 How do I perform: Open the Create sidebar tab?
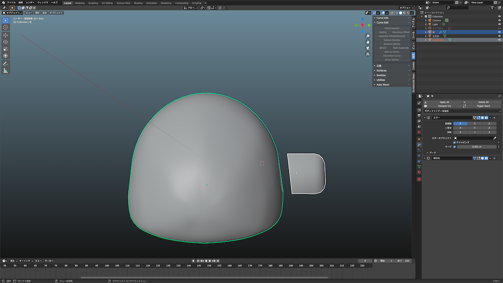414,66
